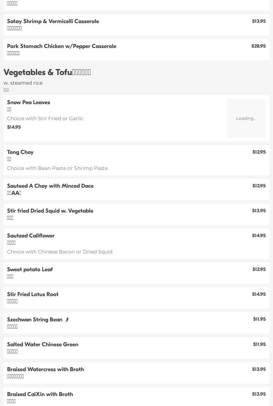Choose Stir Fried Lotus Root
The height and width of the screenshot is (406, 273).
tap(33, 294)
